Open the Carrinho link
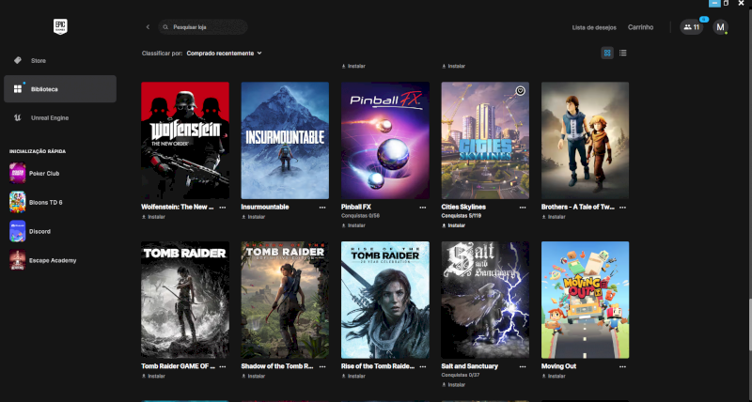 [640, 27]
